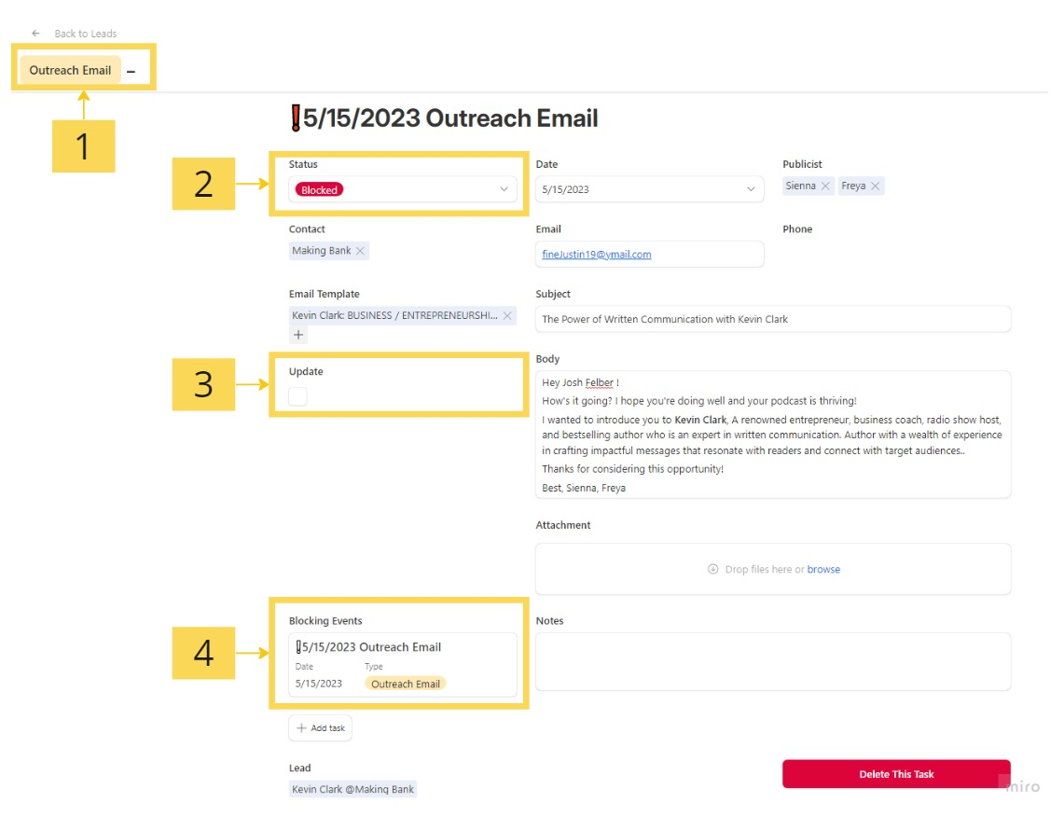Image resolution: width=1064 pixels, height=816 pixels.
Task: Go back to Leads
Action: (85, 34)
